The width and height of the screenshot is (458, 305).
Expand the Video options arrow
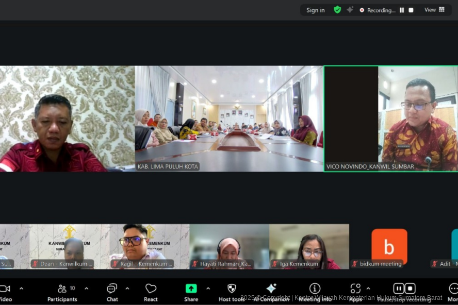(x=21, y=288)
